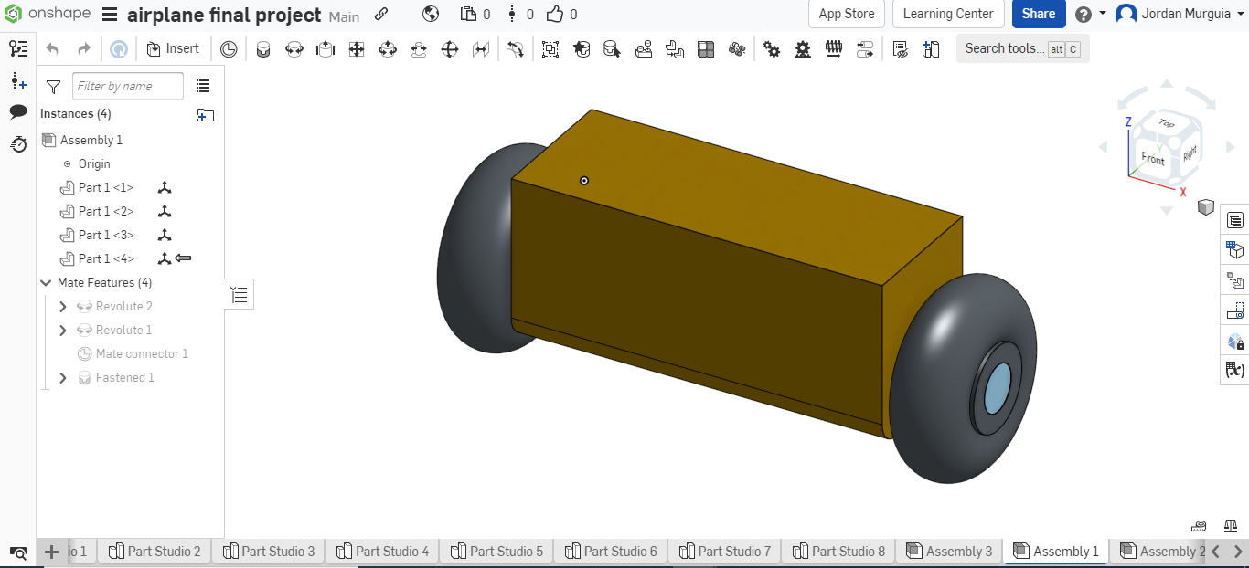The image size is (1249, 568).
Task: Open the Configurations panel on the right sidebar
Action: click(1234, 249)
